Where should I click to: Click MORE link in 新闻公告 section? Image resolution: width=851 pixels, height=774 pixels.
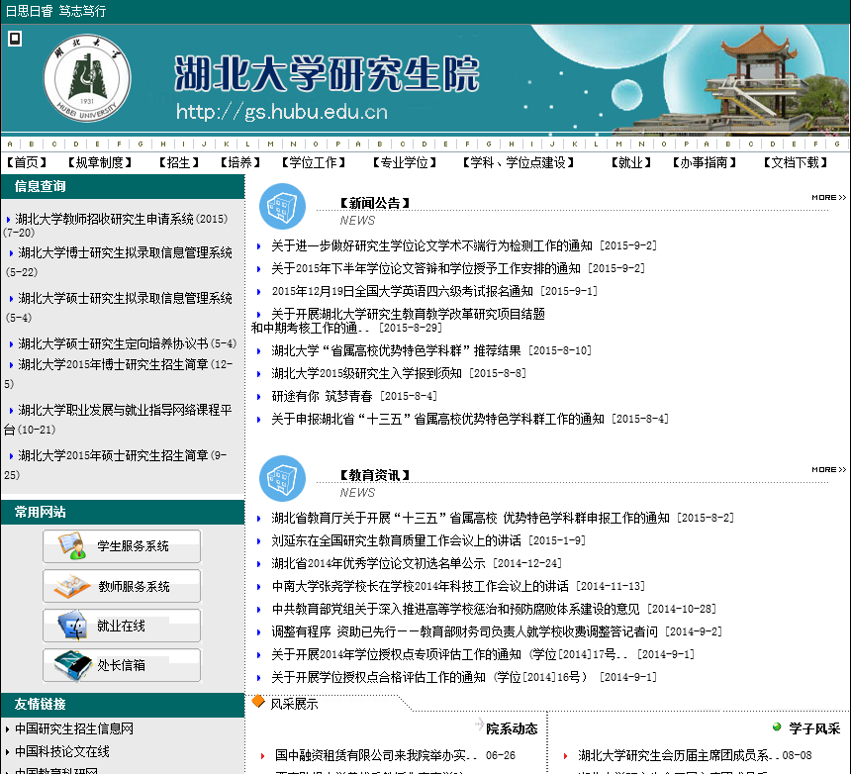pos(828,198)
